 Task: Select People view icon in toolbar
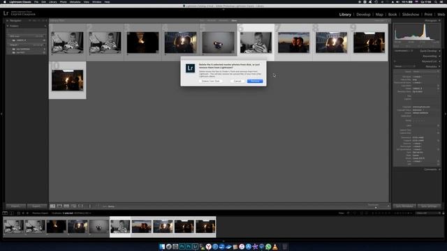[81, 206]
